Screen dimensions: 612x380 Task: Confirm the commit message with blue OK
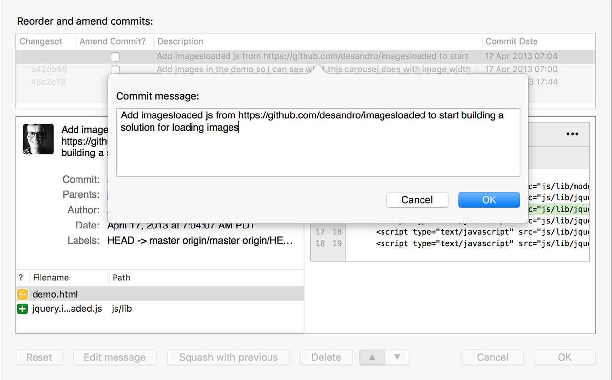(x=489, y=200)
